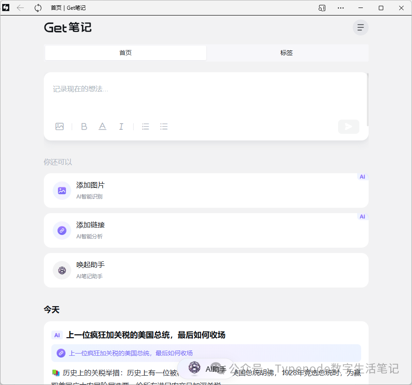The height and width of the screenshot is (385, 412).
Task: Toggle bold formatting in note editor
Action: [x=84, y=127]
